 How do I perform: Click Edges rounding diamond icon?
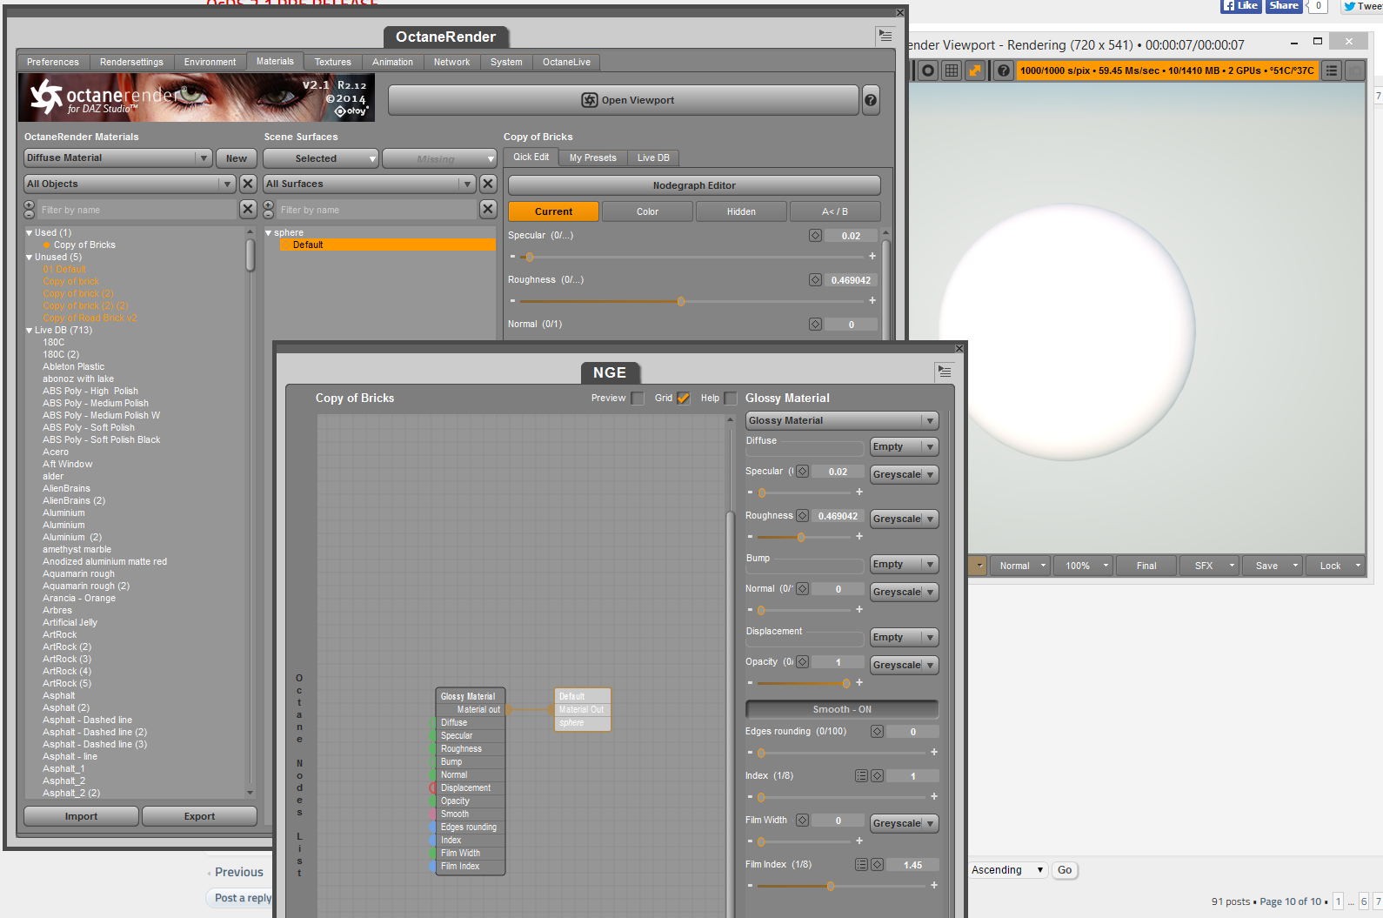[878, 732]
